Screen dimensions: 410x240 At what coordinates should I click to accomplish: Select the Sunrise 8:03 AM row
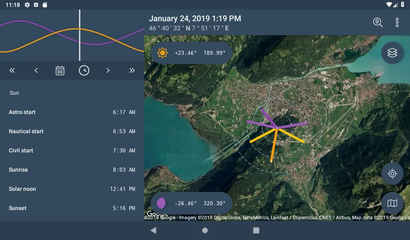(72, 170)
